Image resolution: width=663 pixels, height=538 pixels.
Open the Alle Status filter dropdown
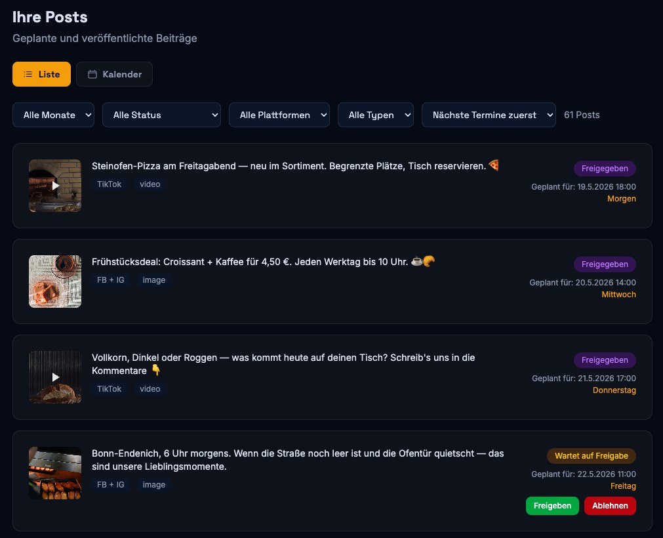click(x=161, y=115)
